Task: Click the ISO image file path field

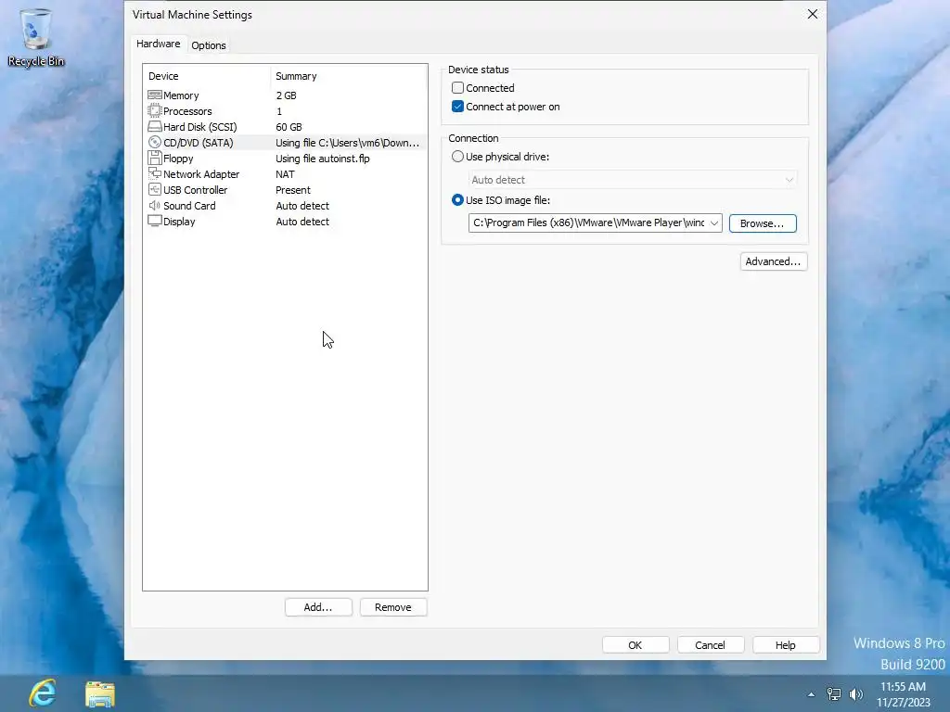Action: tap(587, 222)
